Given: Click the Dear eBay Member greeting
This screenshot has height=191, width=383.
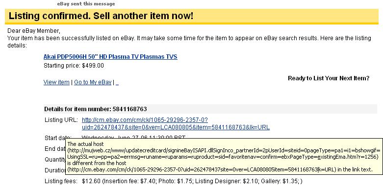Looking at the screenshot, I should pyautogui.click(x=34, y=31).
